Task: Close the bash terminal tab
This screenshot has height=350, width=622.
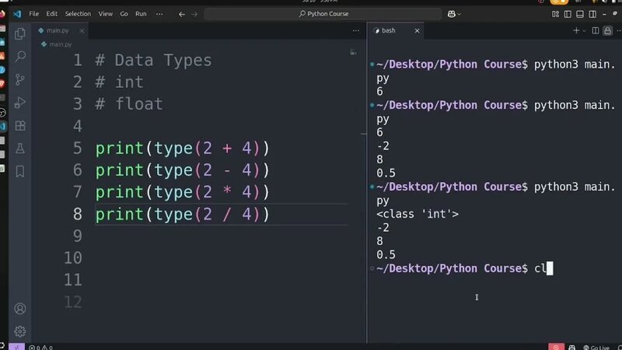Action: pos(417,30)
